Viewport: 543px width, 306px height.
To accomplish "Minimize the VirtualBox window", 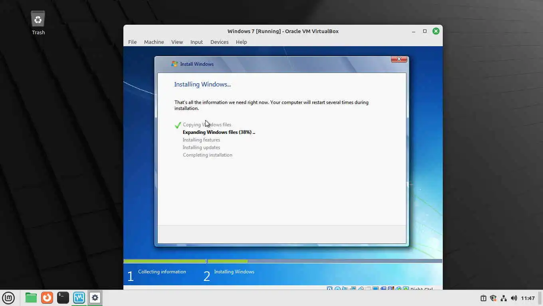I will (414, 31).
